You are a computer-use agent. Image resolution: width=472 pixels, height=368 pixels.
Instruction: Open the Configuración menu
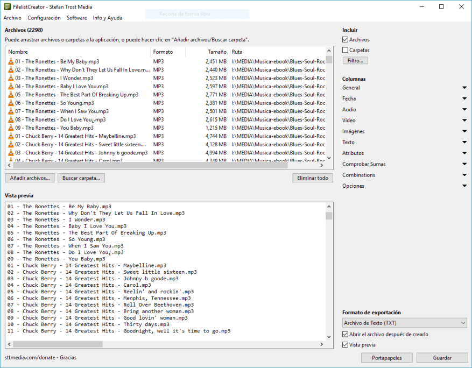[x=44, y=17]
